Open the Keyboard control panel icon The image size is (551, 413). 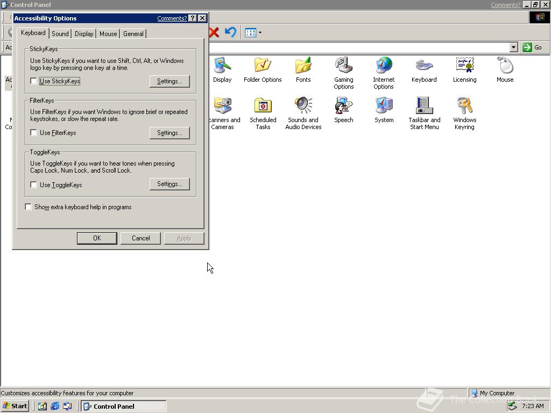click(x=424, y=69)
